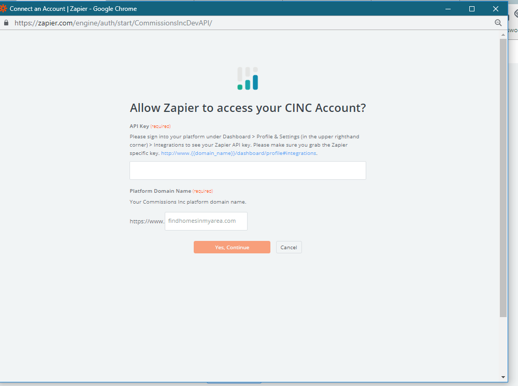
Task: Click the 'Allow Zapier to access your CINC Account?' heading
Action: pos(248,108)
